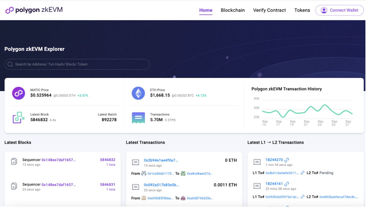Click the document icon for block 5846832

click(x=14, y=162)
